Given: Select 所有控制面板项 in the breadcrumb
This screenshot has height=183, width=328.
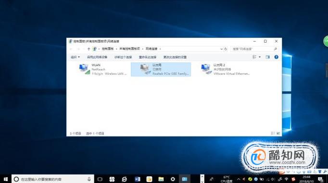Looking at the screenshot, I should 129,49.
